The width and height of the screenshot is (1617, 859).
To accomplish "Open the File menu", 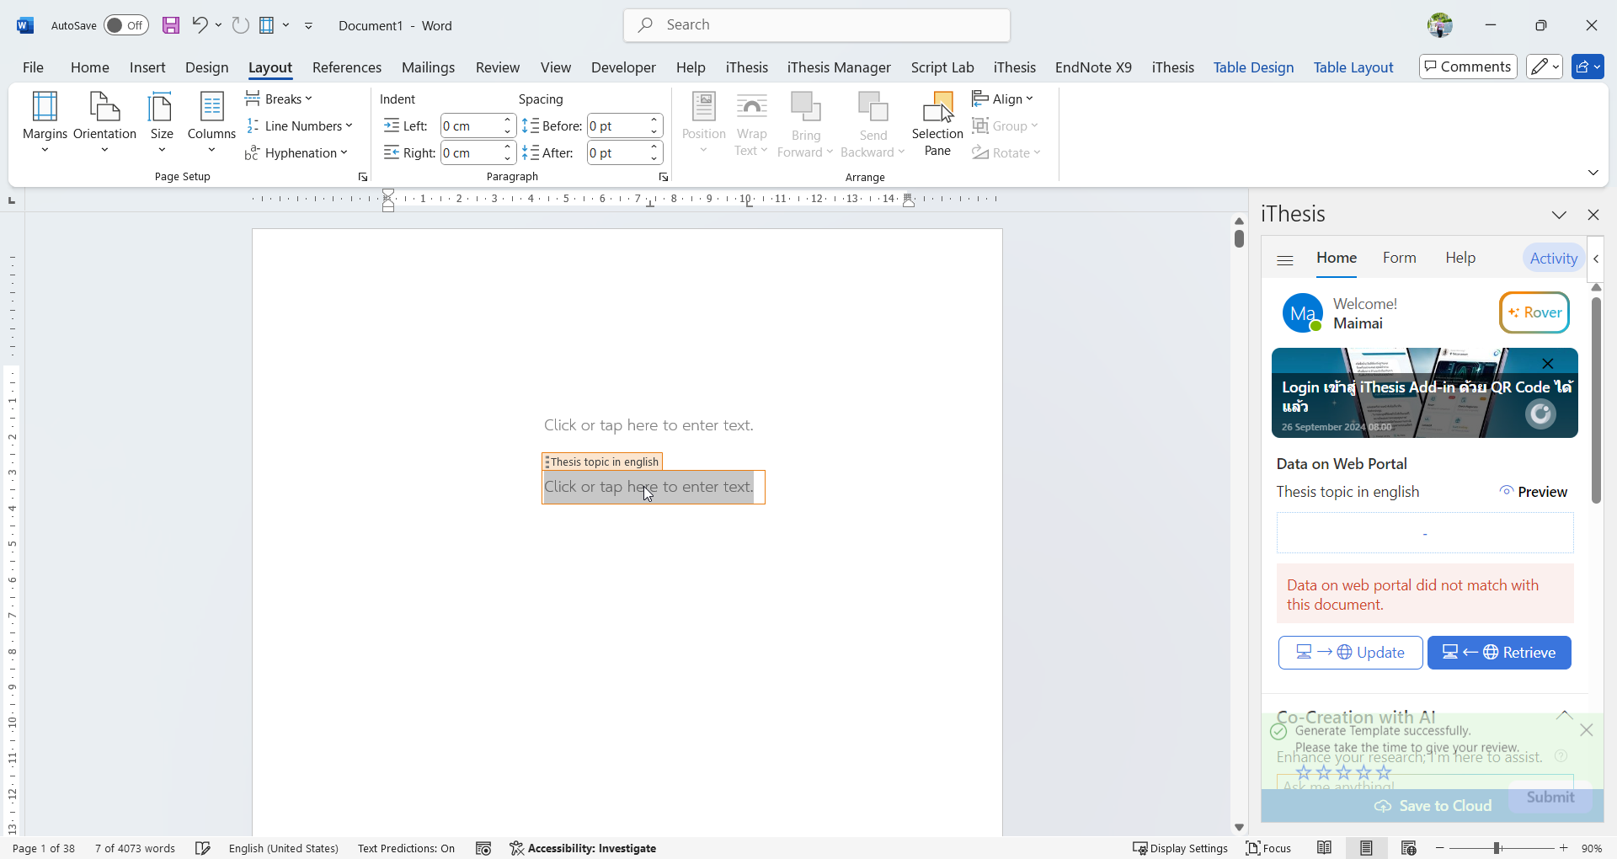I will [x=34, y=67].
